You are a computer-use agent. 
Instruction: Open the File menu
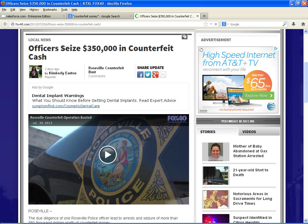point(4,10)
